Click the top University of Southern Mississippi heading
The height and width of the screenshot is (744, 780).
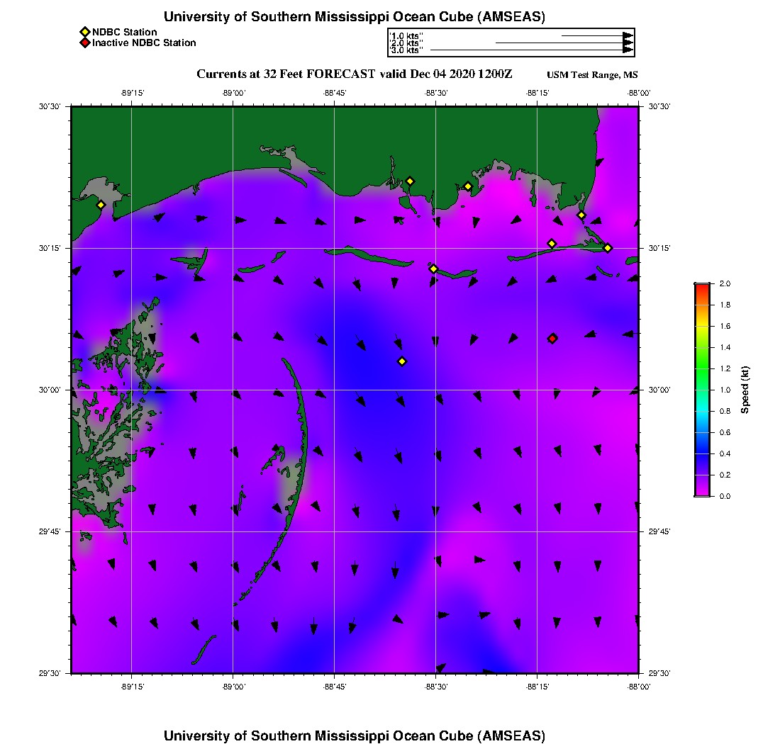click(354, 17)
